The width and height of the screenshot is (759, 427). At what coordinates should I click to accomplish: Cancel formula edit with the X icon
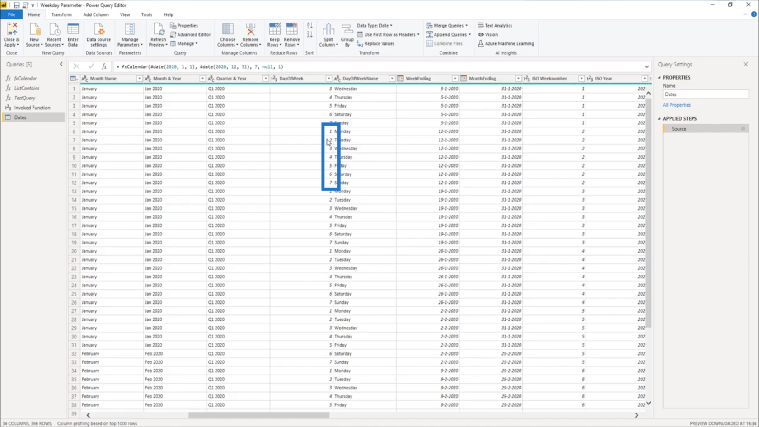(76, 66)
